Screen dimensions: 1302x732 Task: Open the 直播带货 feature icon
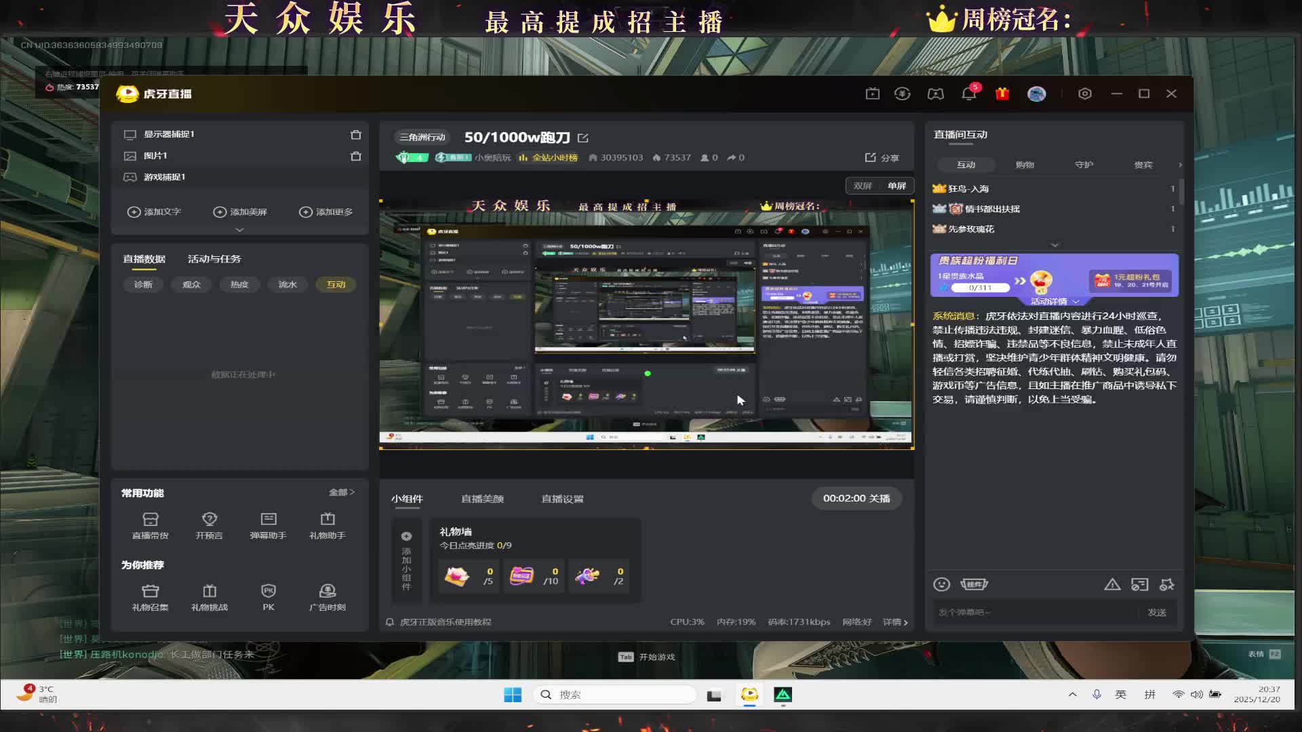150,520
